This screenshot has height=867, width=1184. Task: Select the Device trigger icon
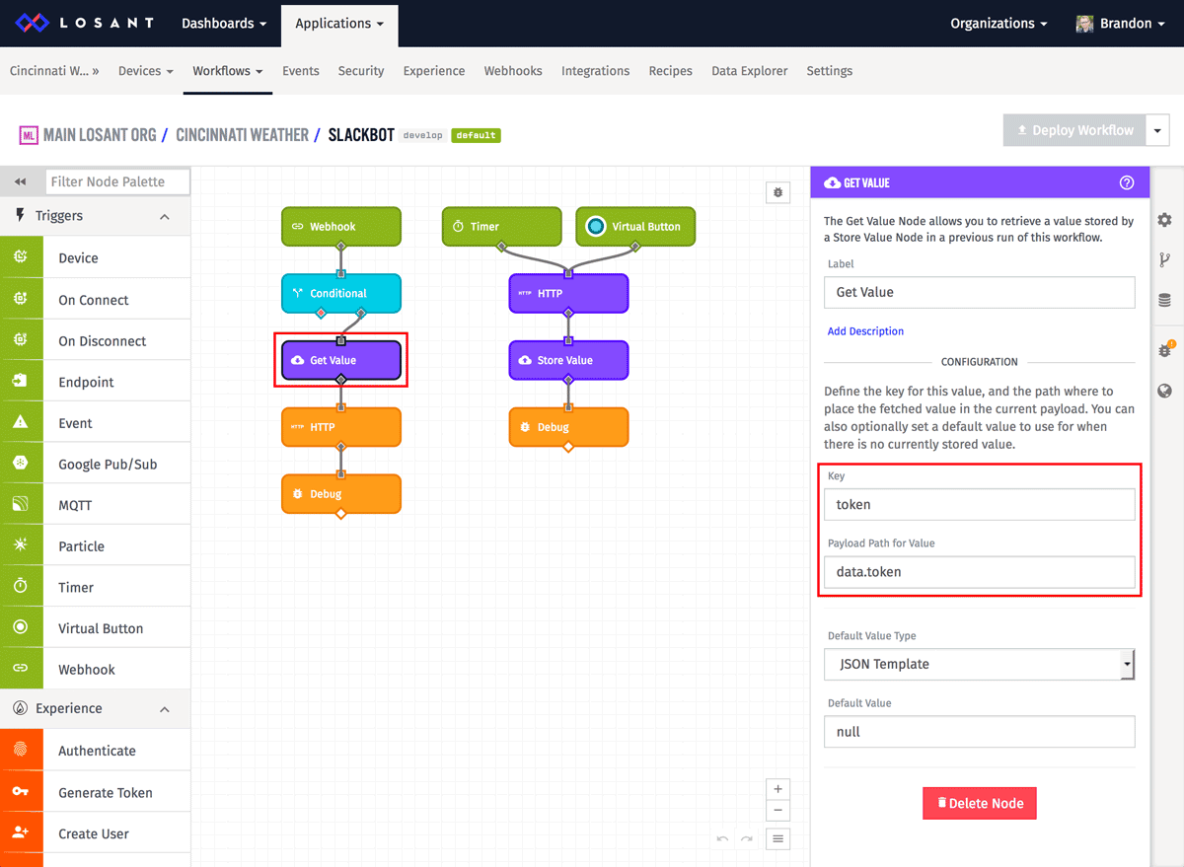pyautogui.click(x=21, y=257)
